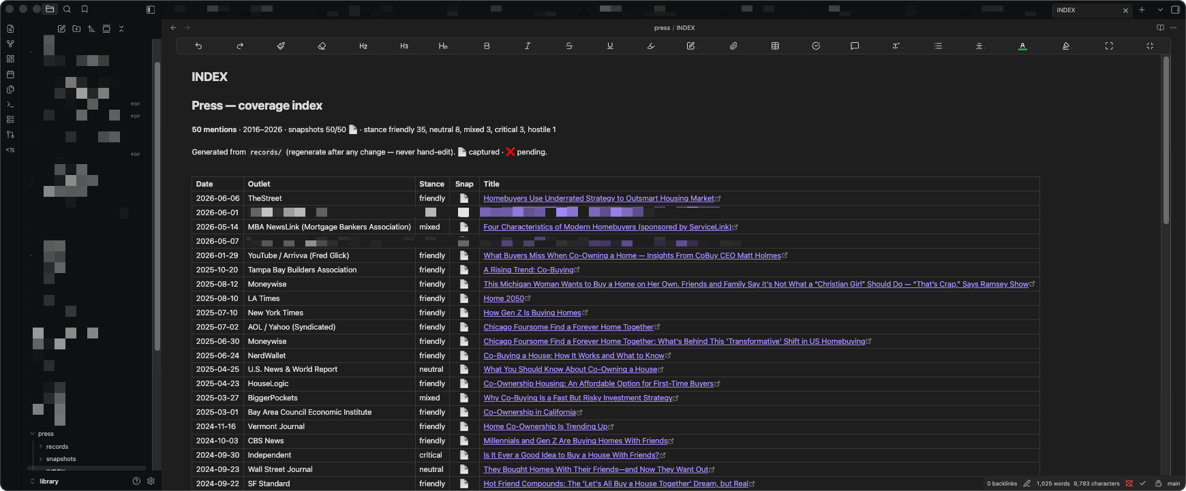Switch to reading view with the book icon
Viewport: 1186px width, 491px height.
[x=1160, y=28]
